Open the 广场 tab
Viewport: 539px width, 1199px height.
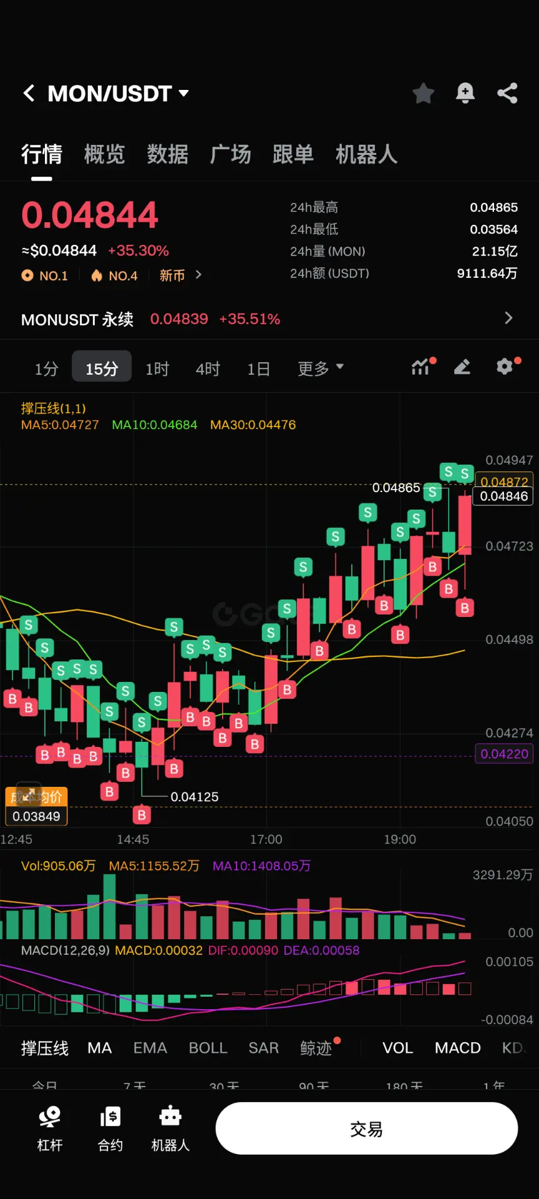[x=231, y=154]
